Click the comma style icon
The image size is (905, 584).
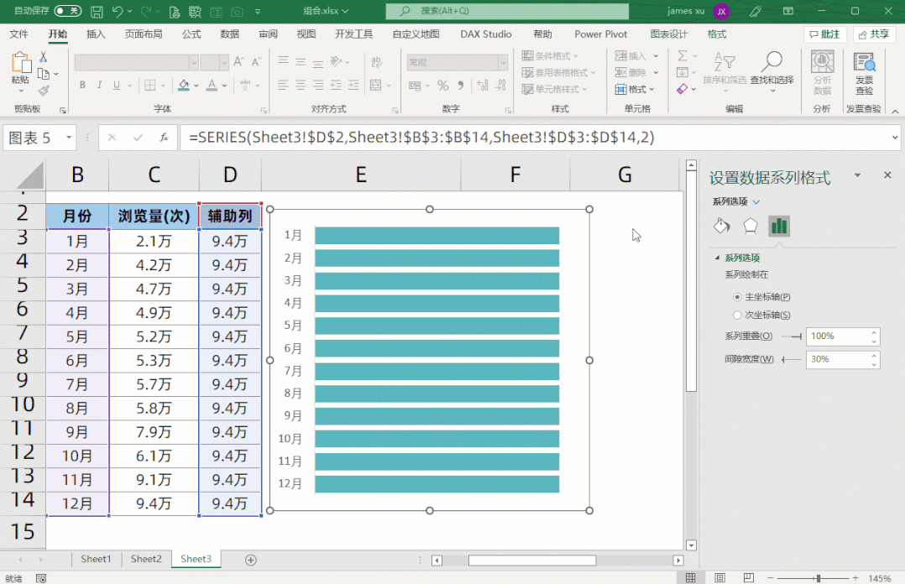click(461, 86)
